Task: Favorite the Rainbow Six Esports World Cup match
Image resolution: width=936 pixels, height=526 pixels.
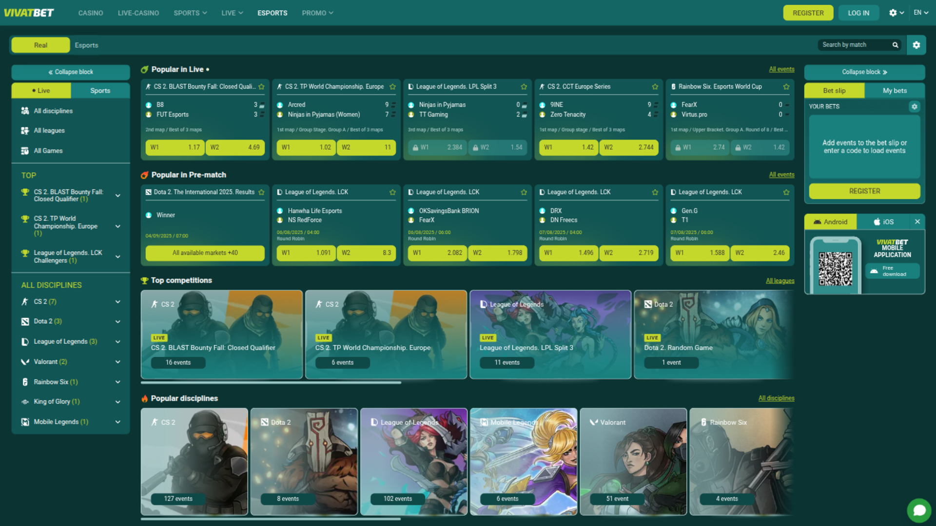Action: [786, 87]
